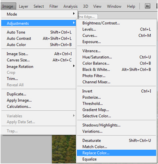Expand the Mode submenu
Image resolution: width=158 pixels, height=164 pixels.
click(x=39, y=14)
